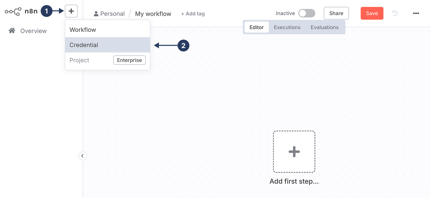
Task: Open the workflow history icon
Action: (x=395, y=13)
